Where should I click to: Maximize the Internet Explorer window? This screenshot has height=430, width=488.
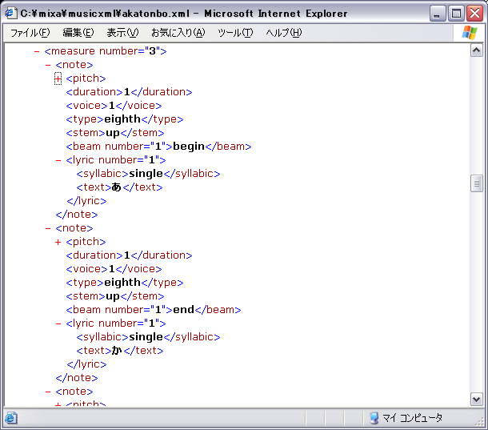coord(456,14)
